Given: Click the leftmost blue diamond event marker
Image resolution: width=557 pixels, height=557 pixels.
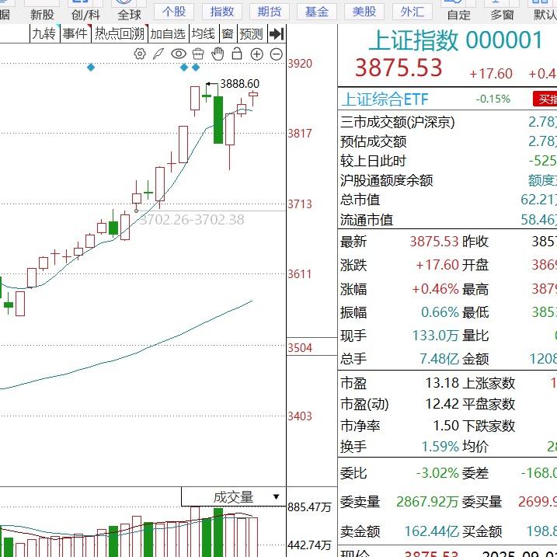Looking at the screenshot, I should [x=91, y=67].
